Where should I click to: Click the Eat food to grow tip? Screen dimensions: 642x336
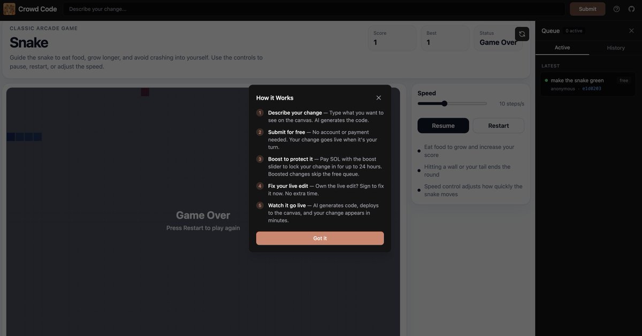[469, 151]
